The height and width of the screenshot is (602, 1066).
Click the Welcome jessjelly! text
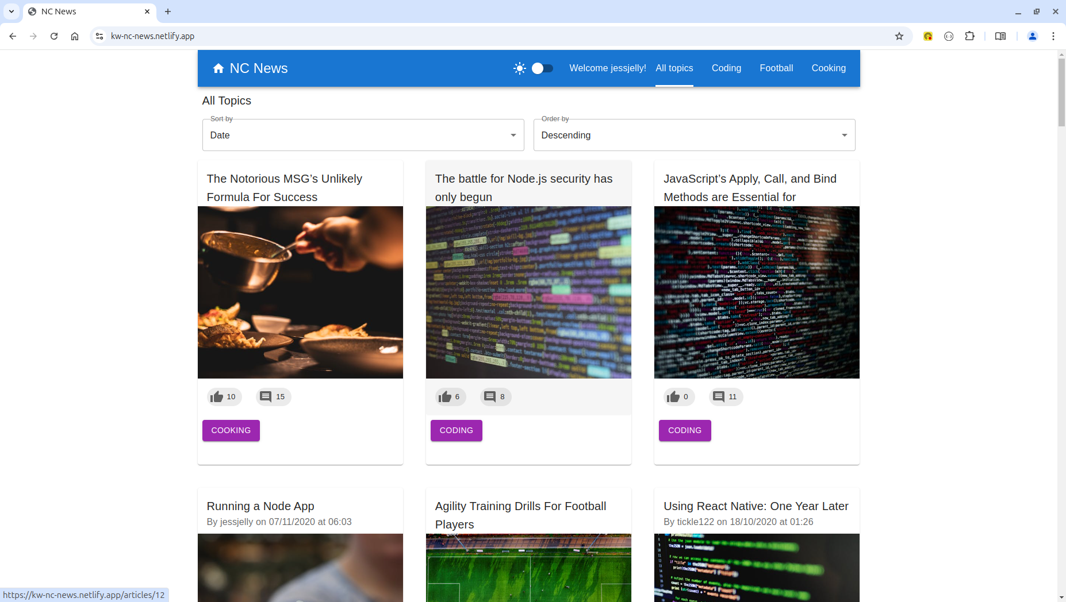pos(608,68)
